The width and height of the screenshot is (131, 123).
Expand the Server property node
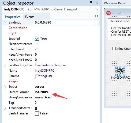tap(5, 87)
